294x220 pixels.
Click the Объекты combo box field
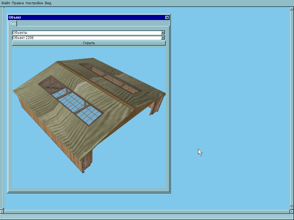click(x=89, y=33)
